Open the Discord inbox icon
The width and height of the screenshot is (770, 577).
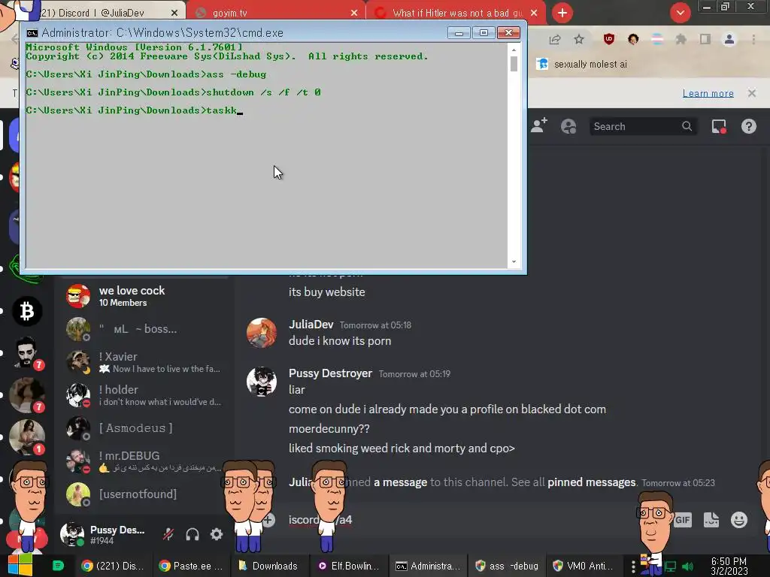(719, 126)
